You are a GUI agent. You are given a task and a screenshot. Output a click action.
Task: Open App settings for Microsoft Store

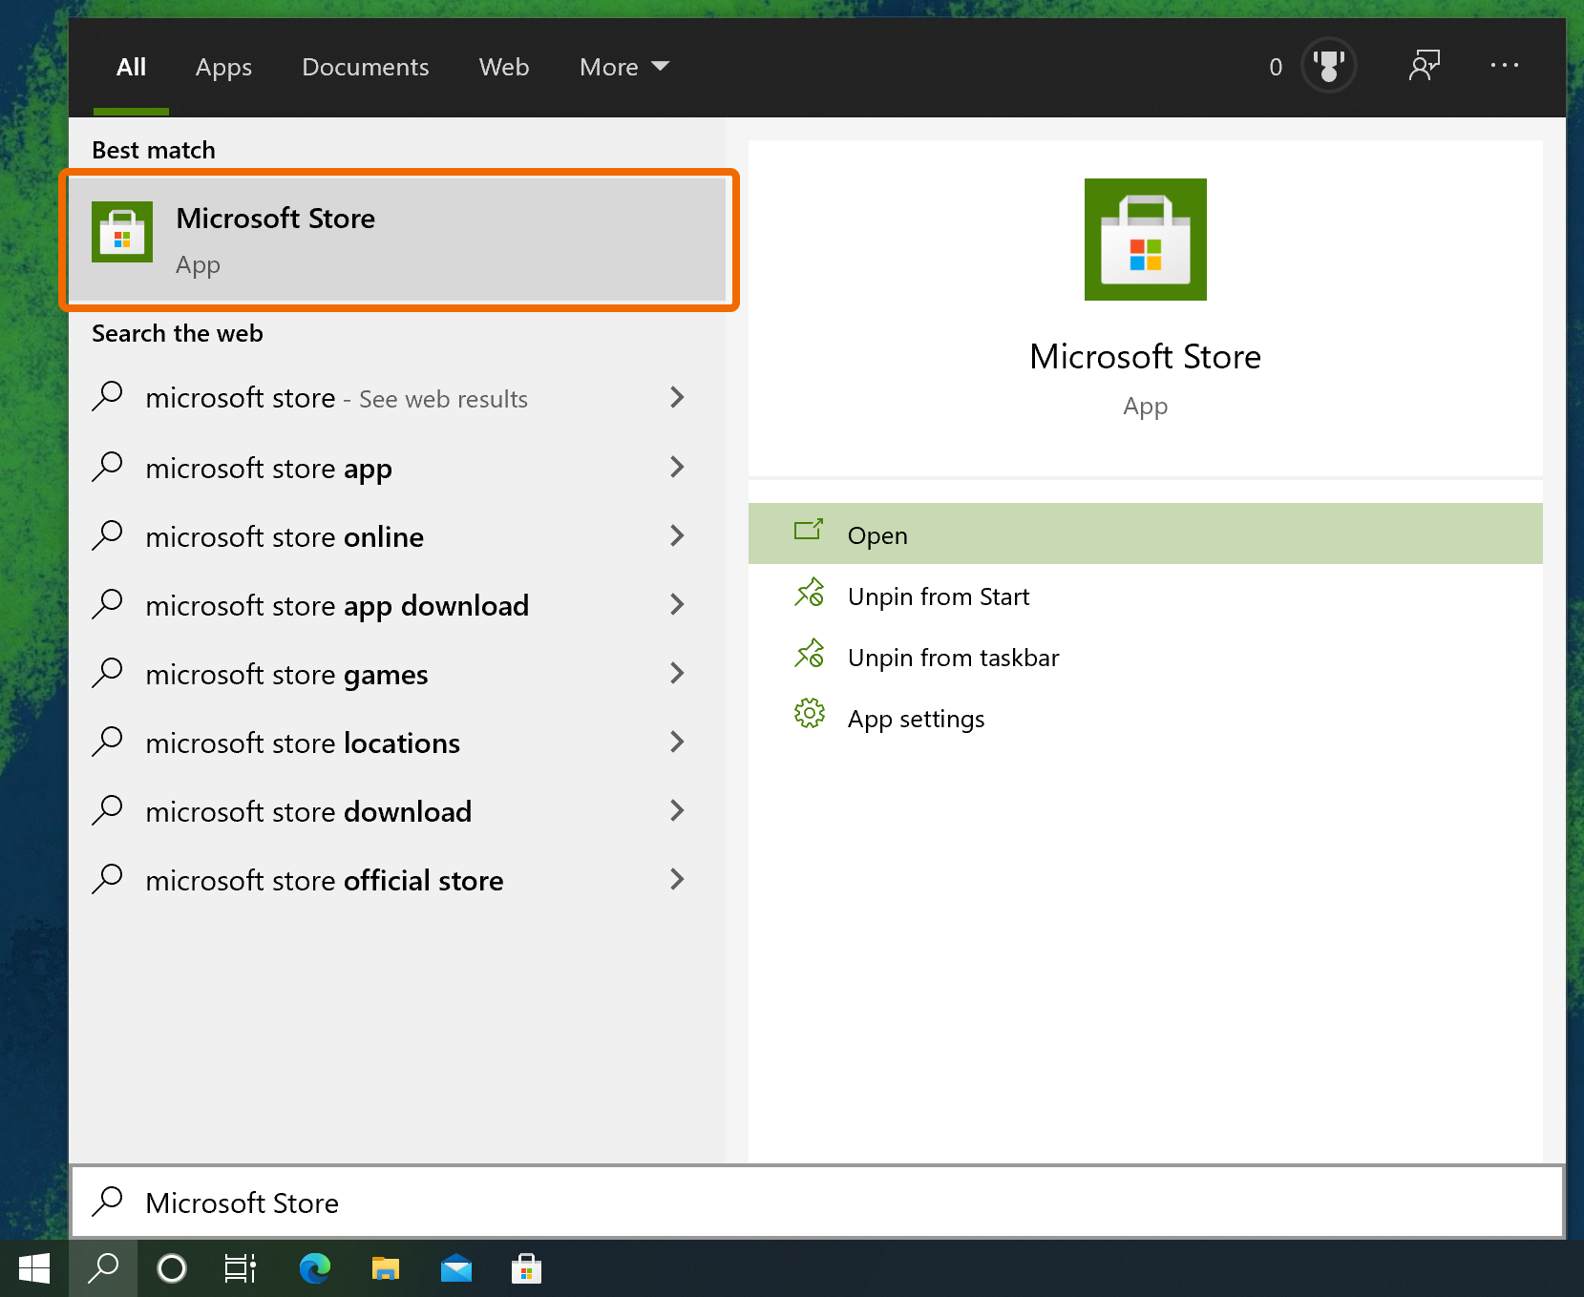(1145, 719)
